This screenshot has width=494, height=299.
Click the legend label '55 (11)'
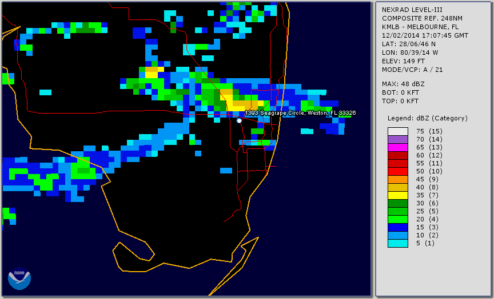(x=429, y=163)
